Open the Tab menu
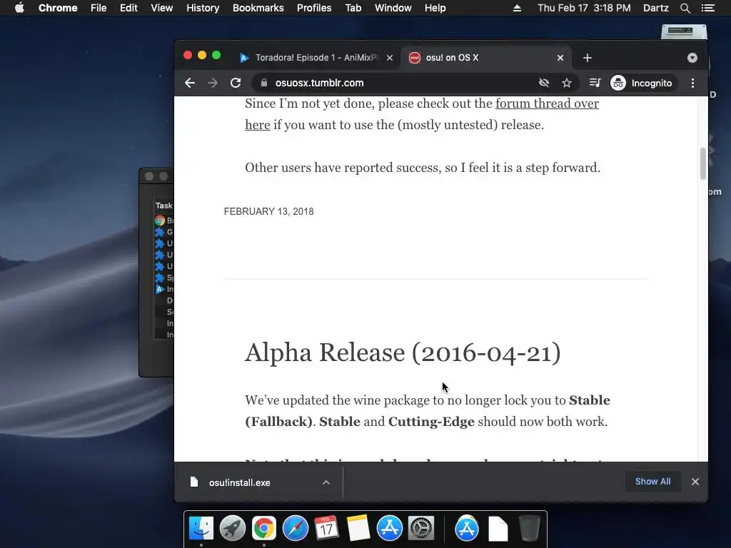 coord(353,8)
